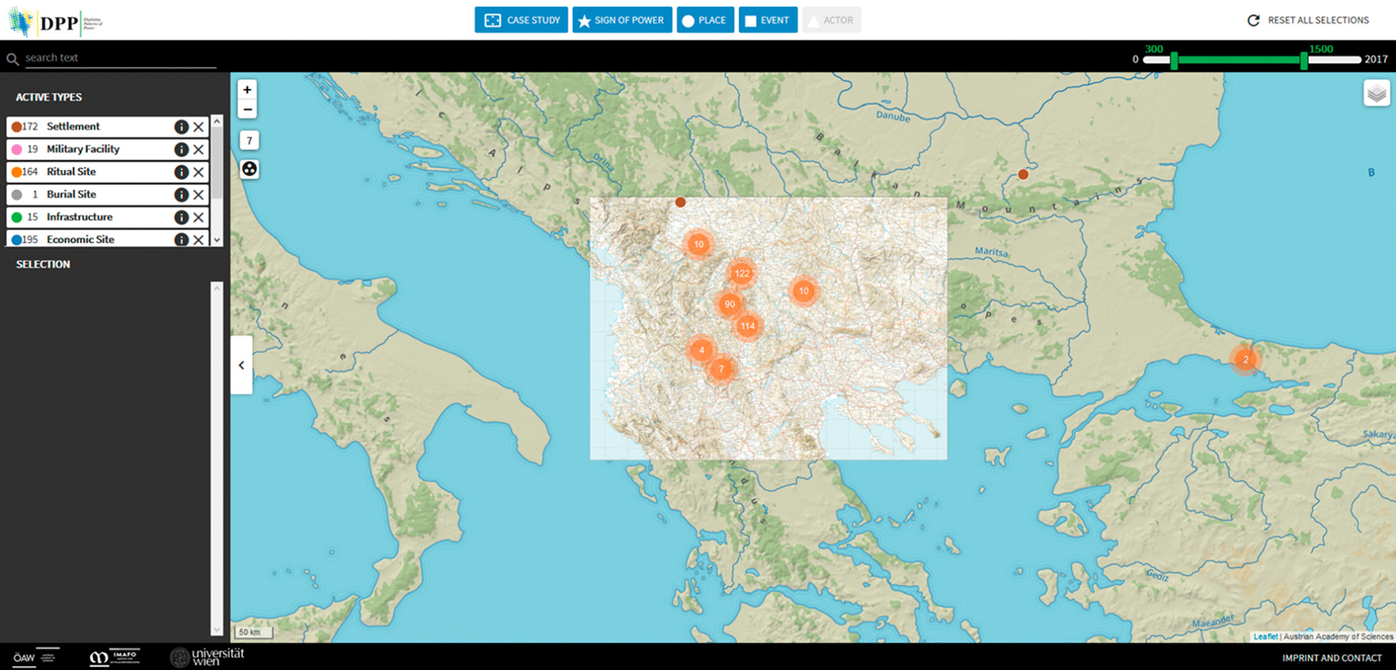The height and width of the screenshot is (670, 1396).
Task: Click the pink Military Facility color dot
Action: point(16,149)
